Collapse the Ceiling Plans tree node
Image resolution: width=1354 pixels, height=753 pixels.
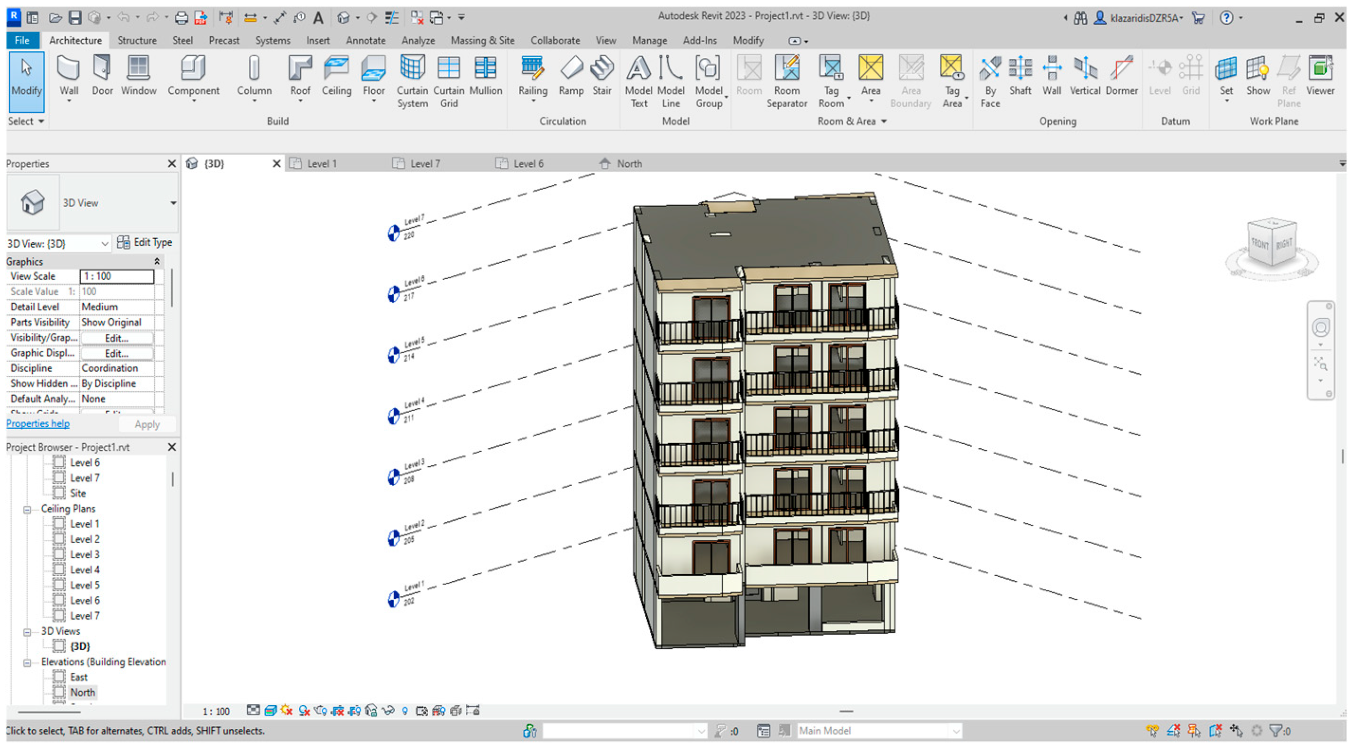(27, 509)
